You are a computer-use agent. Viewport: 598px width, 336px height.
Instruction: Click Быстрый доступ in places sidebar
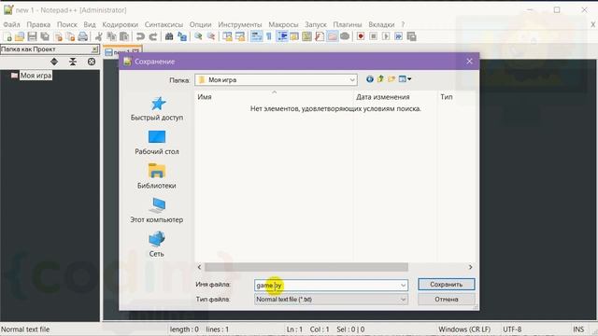point(157,108)
